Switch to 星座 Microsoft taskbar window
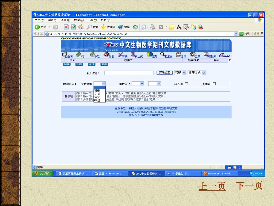 pyautogui.click(x=110, y=174)
